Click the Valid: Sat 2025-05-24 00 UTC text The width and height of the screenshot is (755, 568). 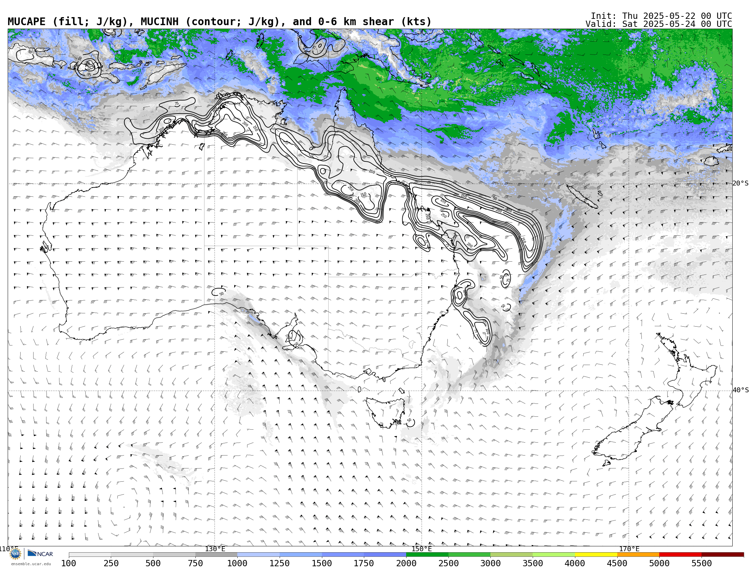coord(659,24)
